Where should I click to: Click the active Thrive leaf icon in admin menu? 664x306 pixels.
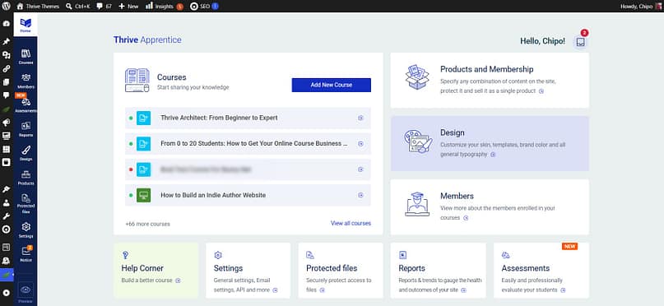click(x=7, y=274)
